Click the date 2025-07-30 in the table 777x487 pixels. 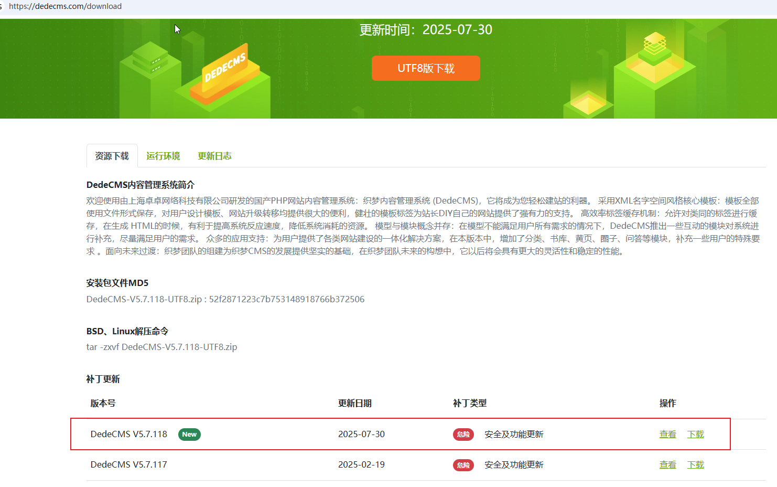tap(361, 434)
